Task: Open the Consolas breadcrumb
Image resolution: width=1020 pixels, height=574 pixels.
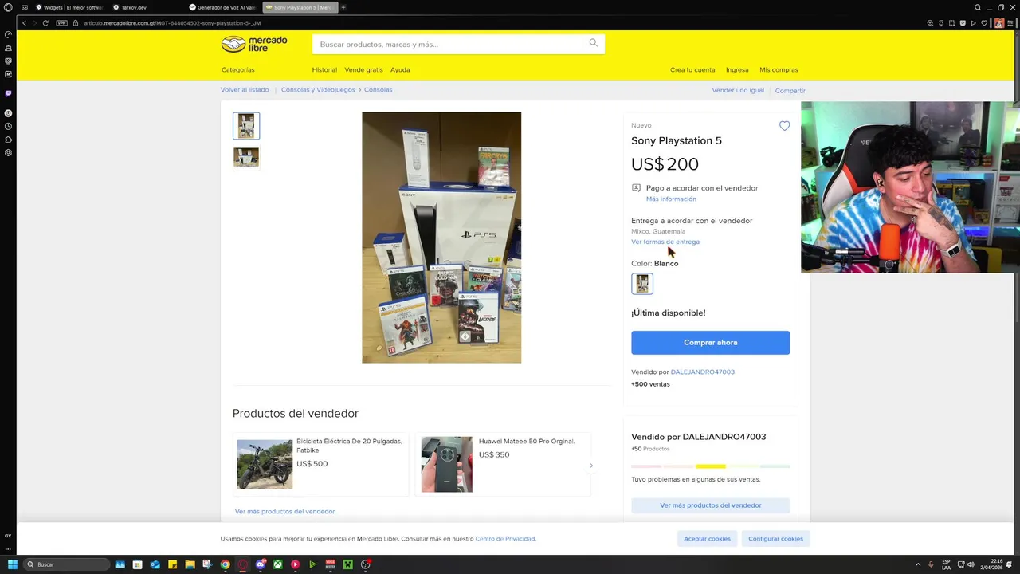Action: 378,90
